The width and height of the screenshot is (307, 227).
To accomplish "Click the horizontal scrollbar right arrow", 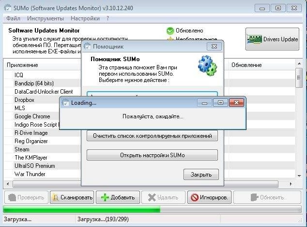I will [291, 184].
